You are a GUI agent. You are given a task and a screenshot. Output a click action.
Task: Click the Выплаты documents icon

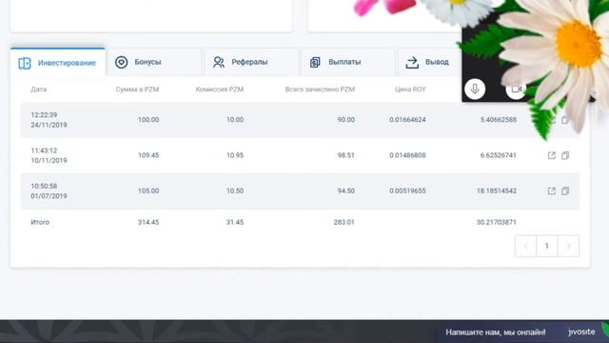tap(315, 62)
